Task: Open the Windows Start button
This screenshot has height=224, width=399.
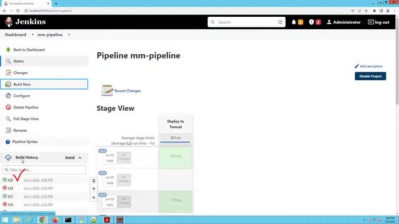Action: tap(5, 220)
